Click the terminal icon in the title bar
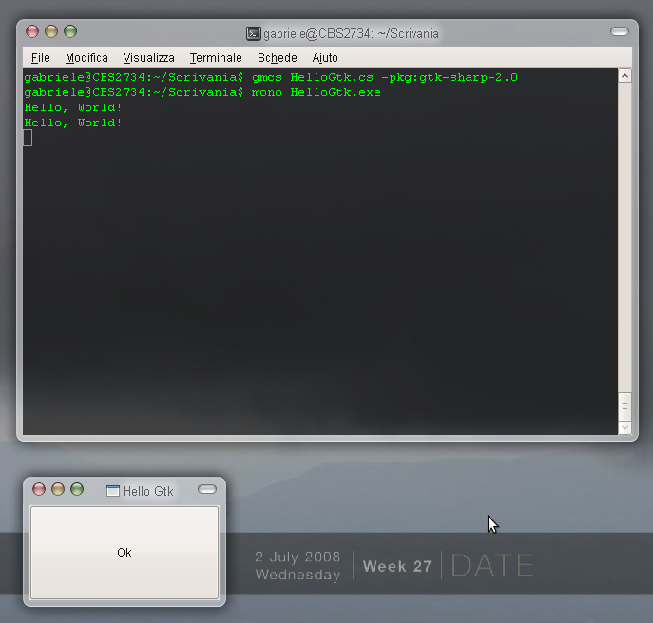This screenshot has height=623, width=653. pyautogui.click(x=254, y=33)
